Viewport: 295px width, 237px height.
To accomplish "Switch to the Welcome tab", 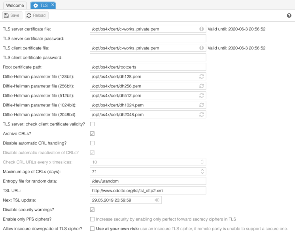I will click(15, 6).
